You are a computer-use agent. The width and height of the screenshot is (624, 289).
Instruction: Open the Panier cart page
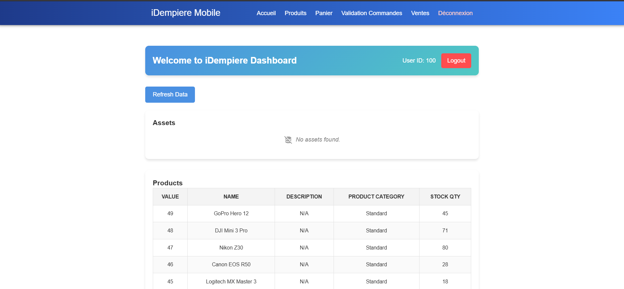pyautogui.click(x=324, y=13)
